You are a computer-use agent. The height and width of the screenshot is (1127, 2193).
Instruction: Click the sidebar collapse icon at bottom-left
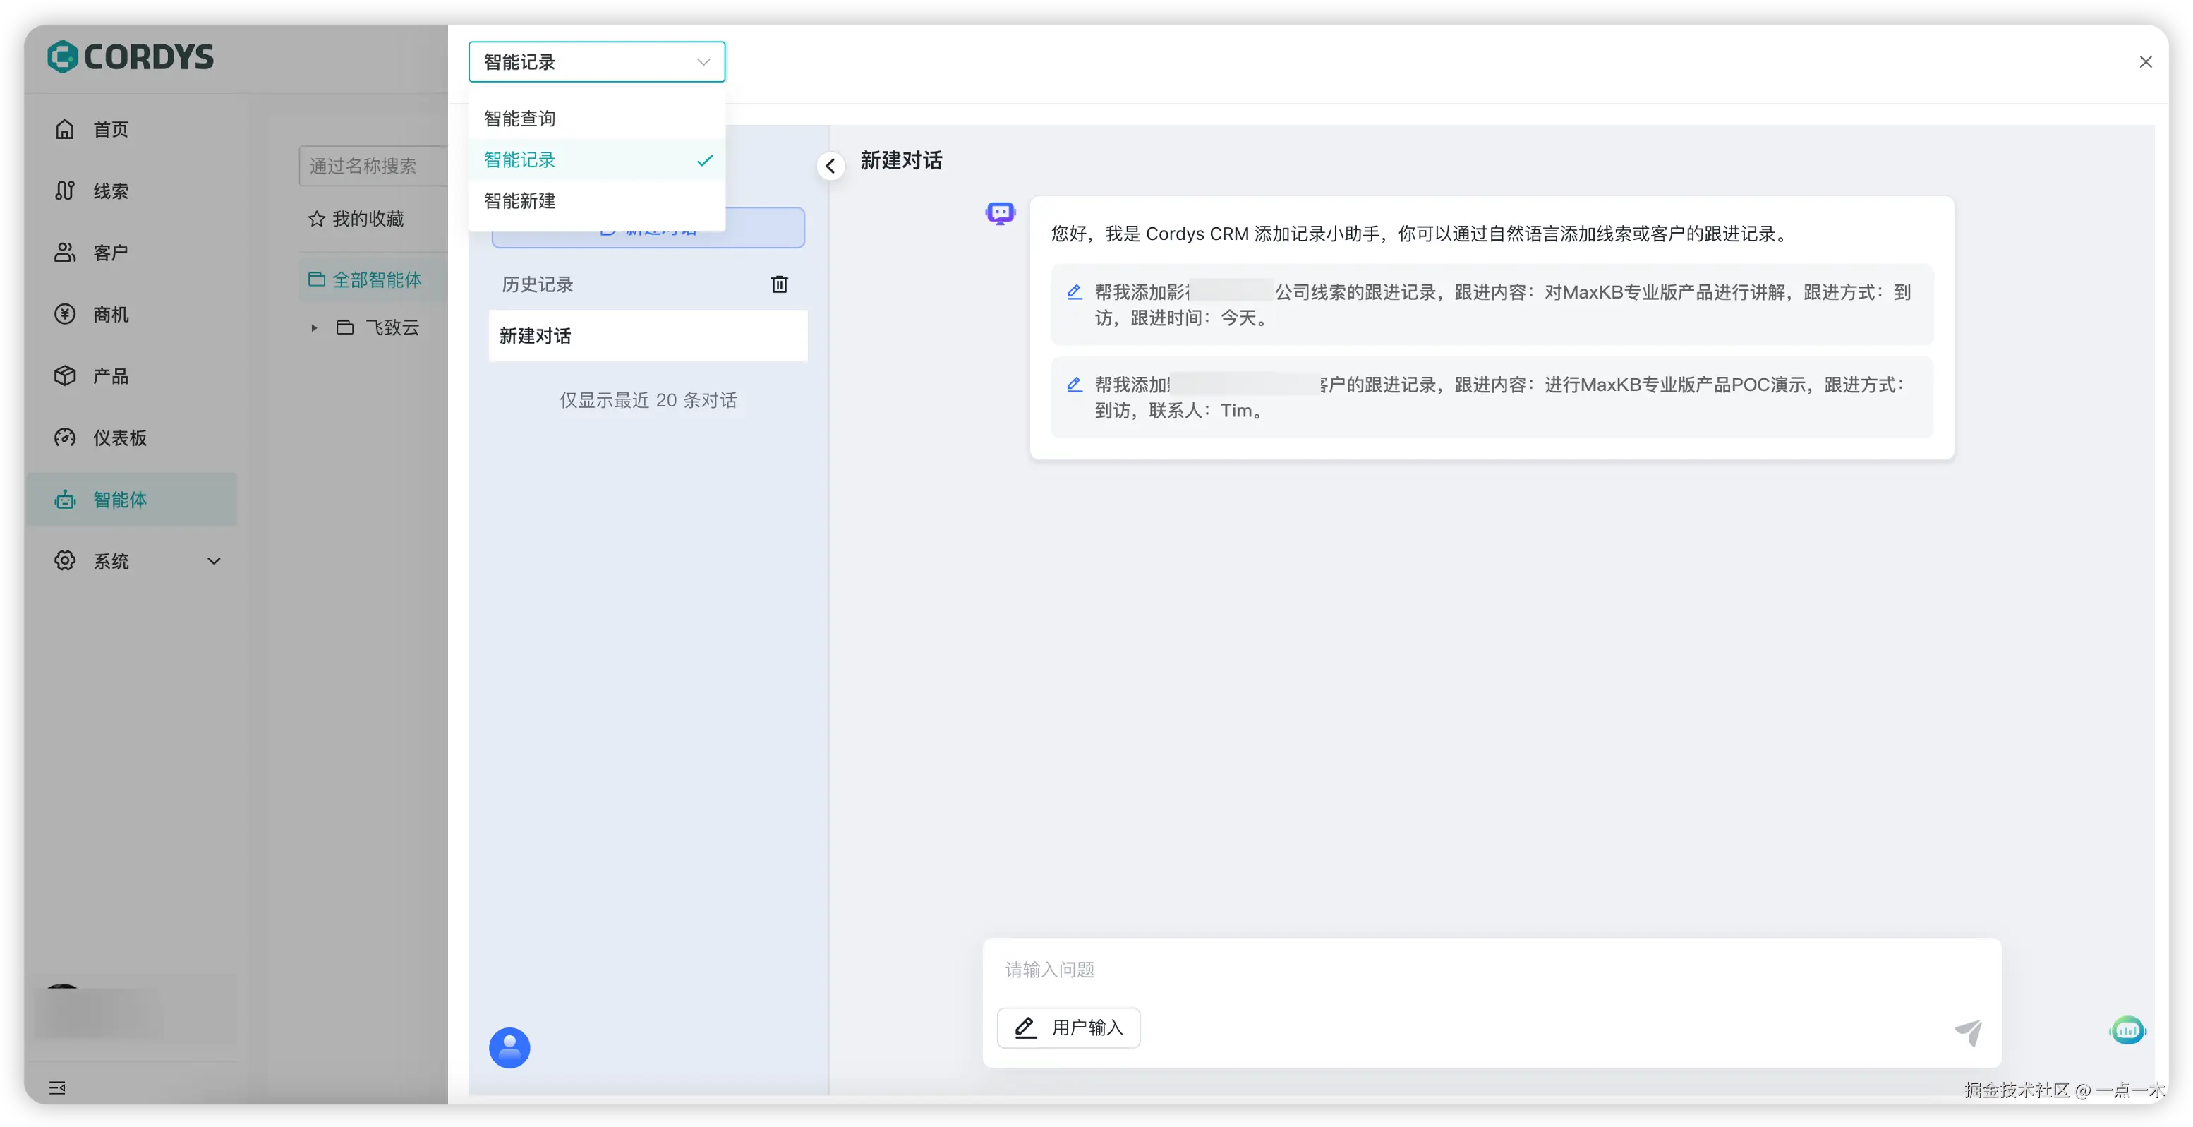click(57, 1087)
